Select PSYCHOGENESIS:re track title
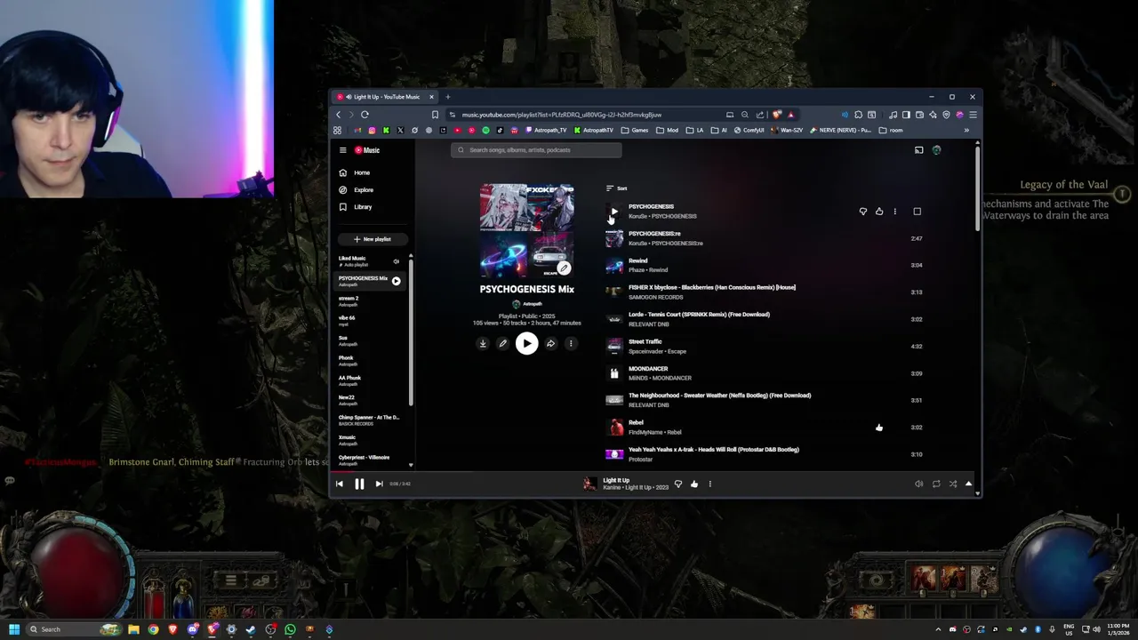Viewport: 1138px width, 640px height. (654, 234)
